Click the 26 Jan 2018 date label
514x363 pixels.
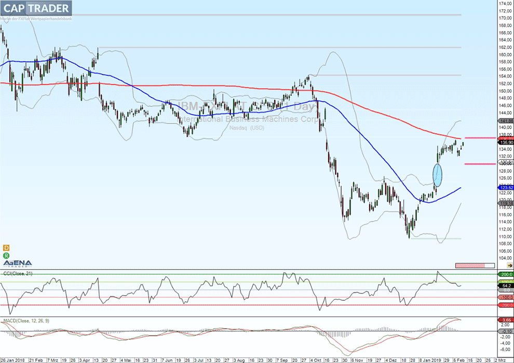(12, 360)
